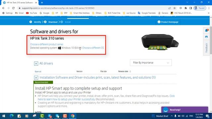The image size is (212, 119).
Task: Go to the Identify step
Action: 35,22
